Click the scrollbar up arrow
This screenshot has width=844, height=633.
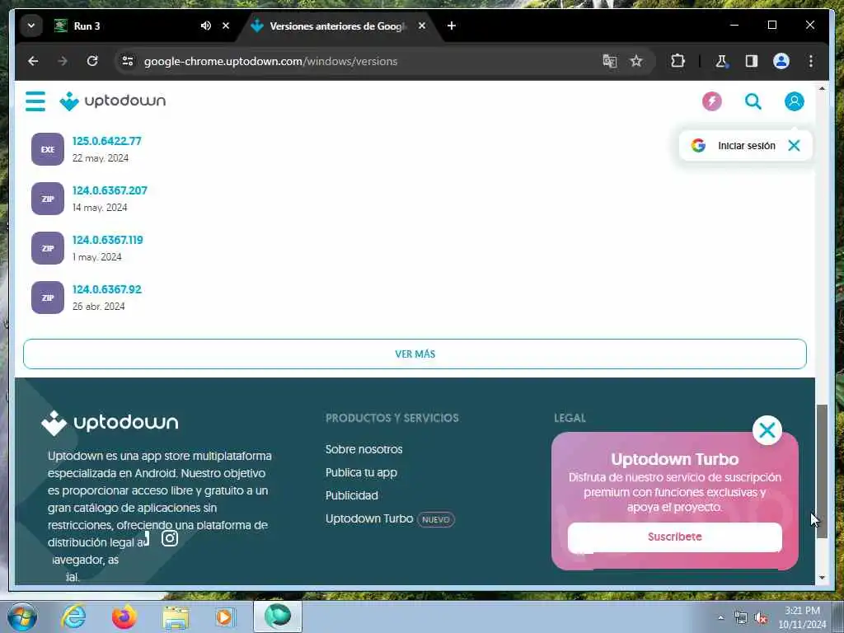pyautogui.click(x=822, y=88)
